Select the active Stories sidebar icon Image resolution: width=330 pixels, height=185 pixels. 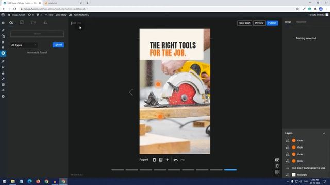point(3,53)
